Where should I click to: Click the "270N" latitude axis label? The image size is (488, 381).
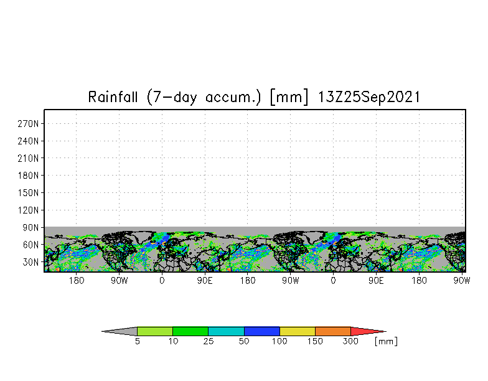(x=28, y=124)
